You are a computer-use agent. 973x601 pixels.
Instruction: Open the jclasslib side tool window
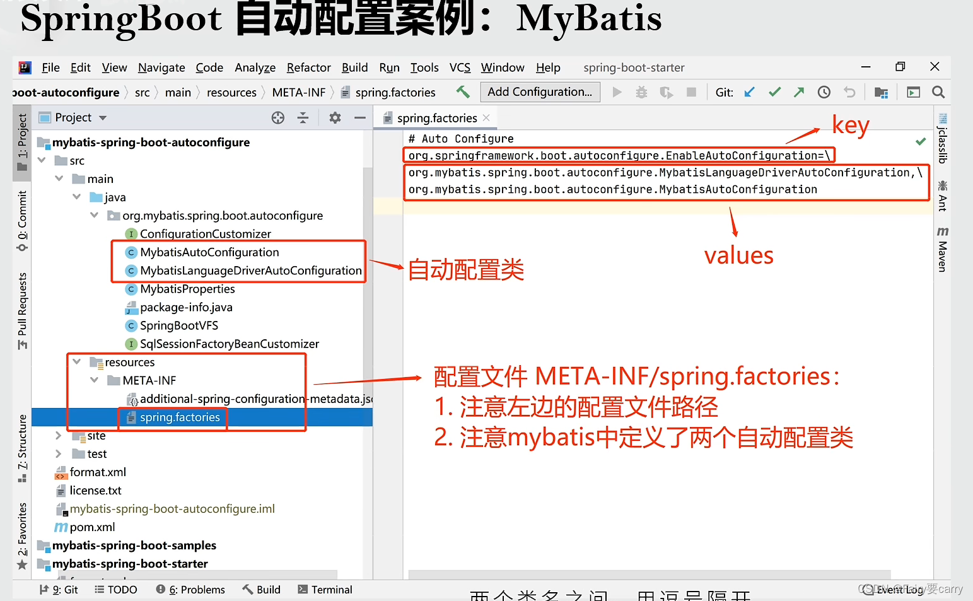[x=943, y=138]
